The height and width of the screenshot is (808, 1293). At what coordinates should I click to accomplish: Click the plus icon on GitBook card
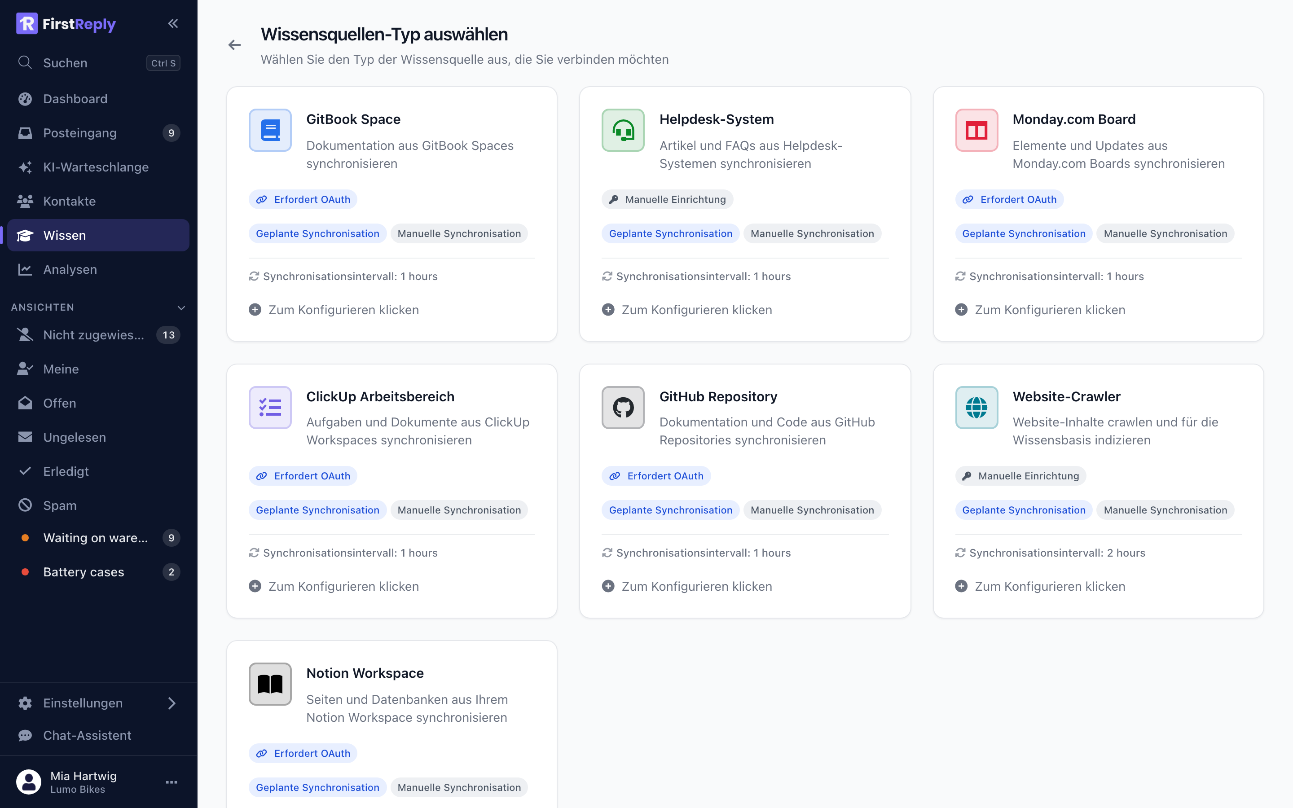(x=255, y=310)
